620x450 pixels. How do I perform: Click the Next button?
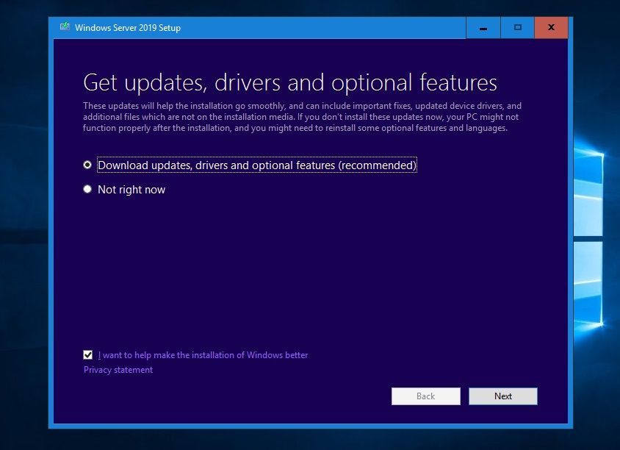pyautogui.click(x=503, y=396)
